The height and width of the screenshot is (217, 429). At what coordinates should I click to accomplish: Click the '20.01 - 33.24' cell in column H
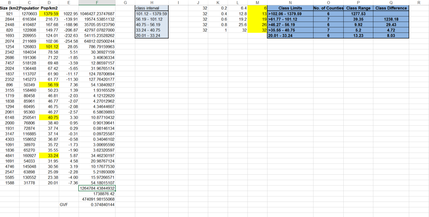(x=152, y=36)
